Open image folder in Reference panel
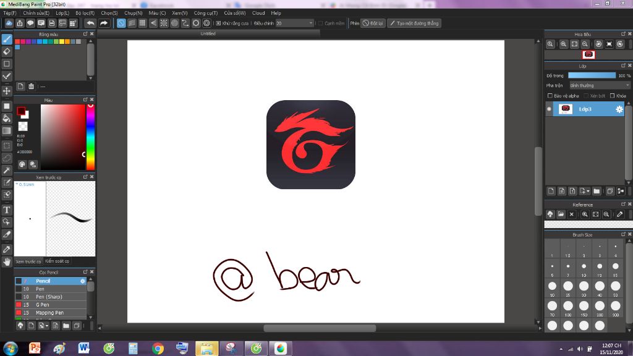 click(561, 214)
